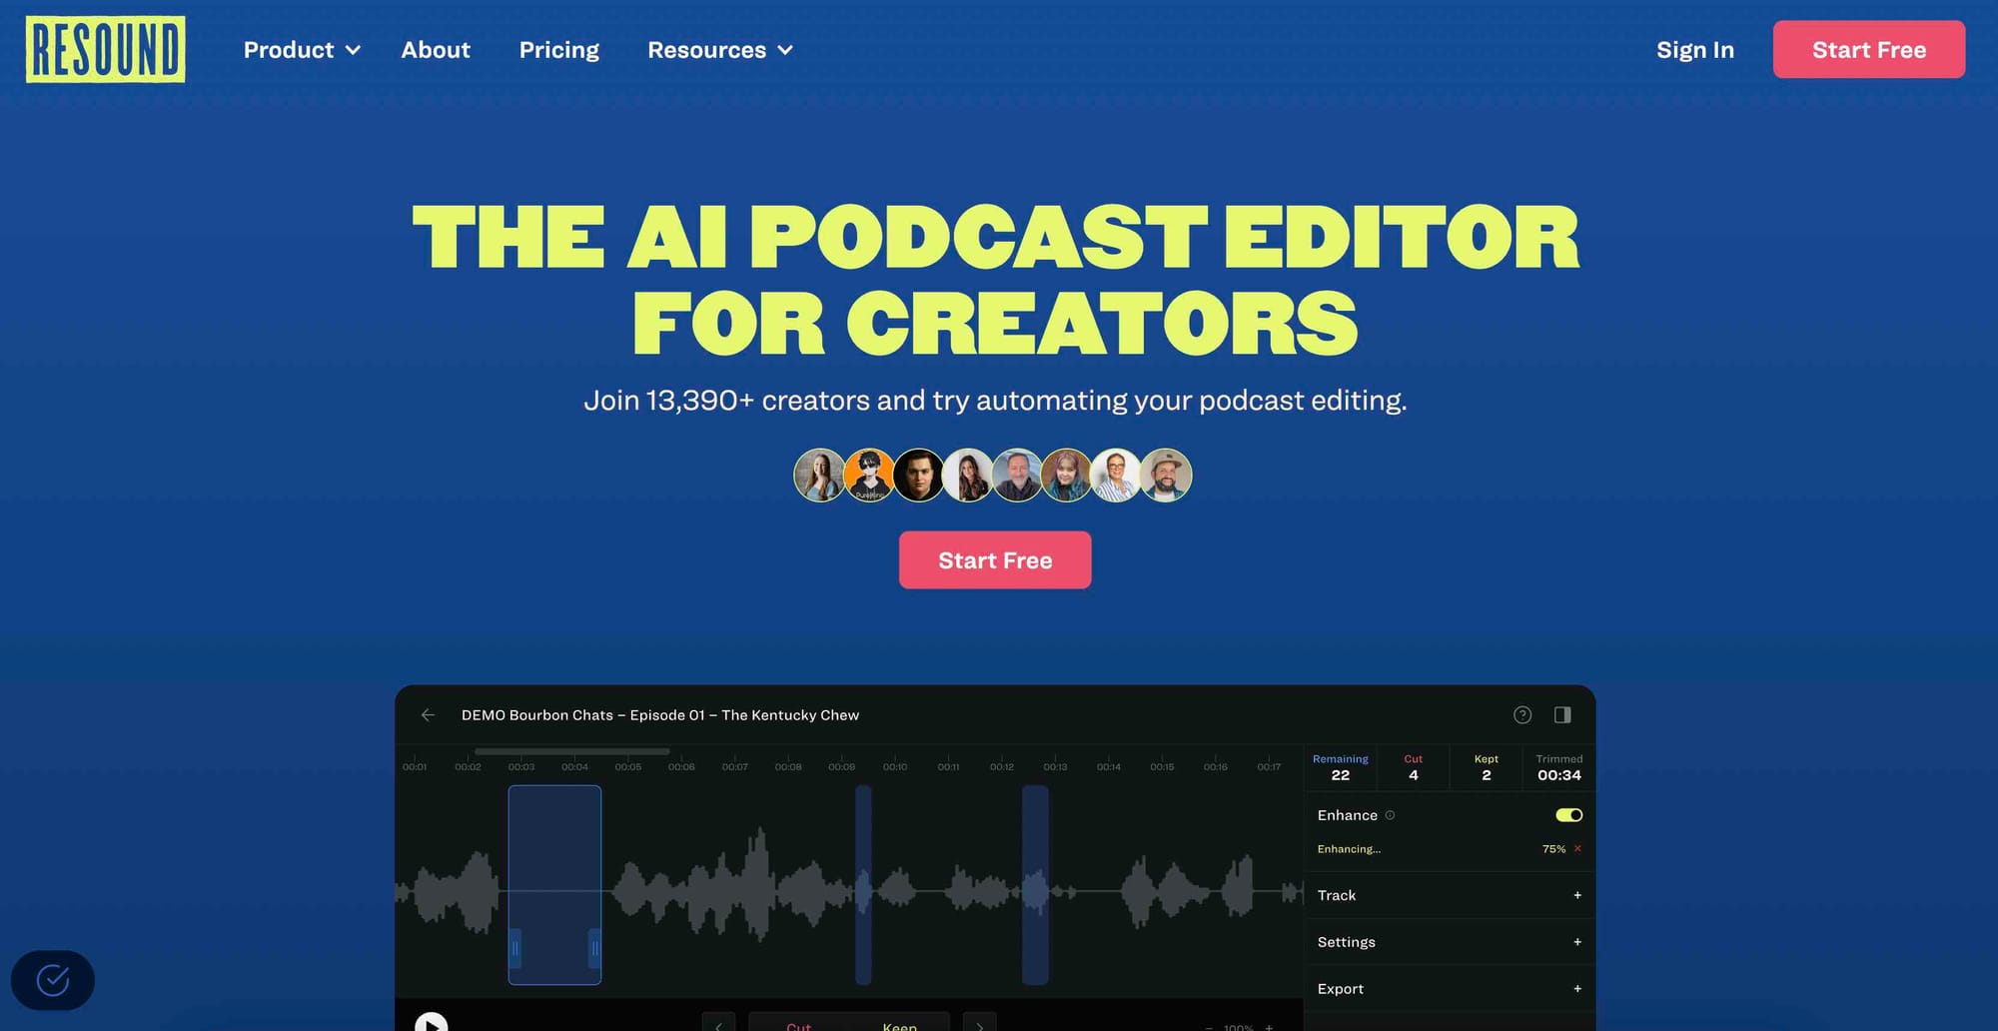Screen dimensions: 1998x1031
Task: Open the checkmark widget at bottom left
Action: click(53, 980)
